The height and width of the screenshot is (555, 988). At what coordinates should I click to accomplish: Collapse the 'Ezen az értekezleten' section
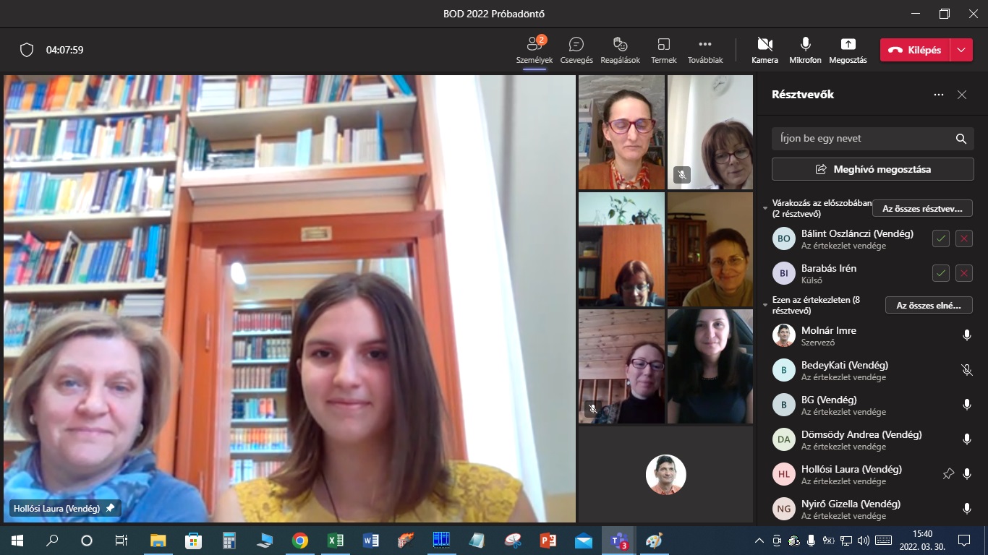[766, 304]
